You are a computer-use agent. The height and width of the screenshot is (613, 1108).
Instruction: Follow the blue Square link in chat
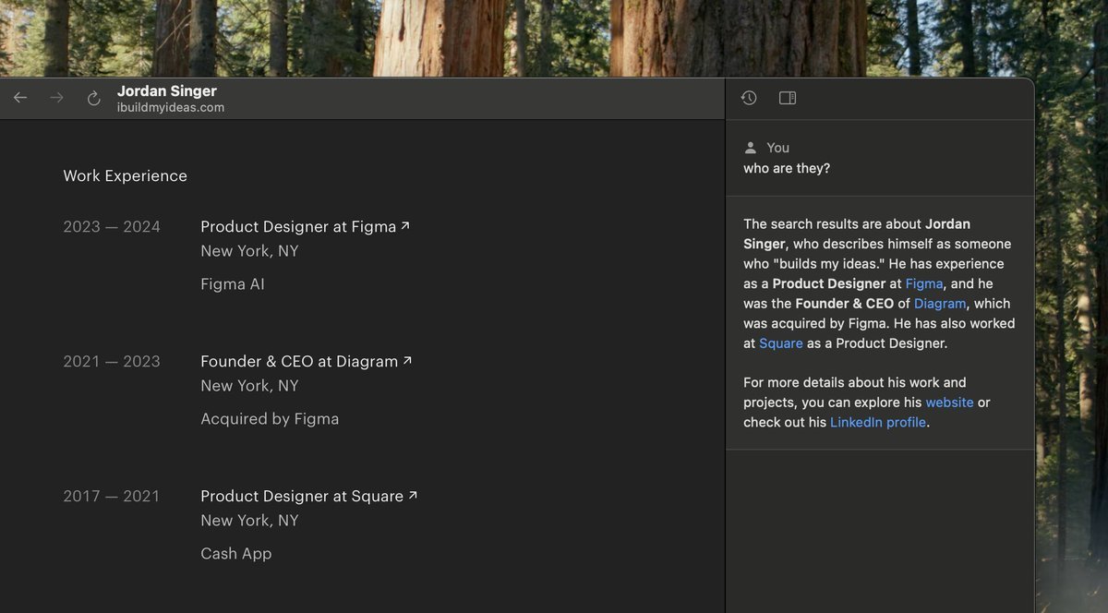(x=780, y=343)
